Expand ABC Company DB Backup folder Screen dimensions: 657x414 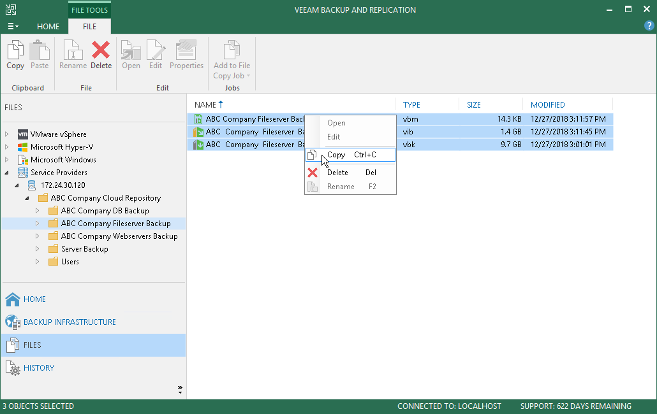[37, 211]
